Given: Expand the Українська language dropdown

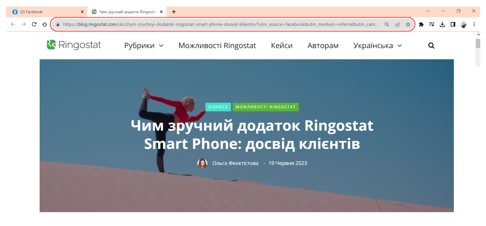Looking at the screenshot, I should [x=378, y=45].
